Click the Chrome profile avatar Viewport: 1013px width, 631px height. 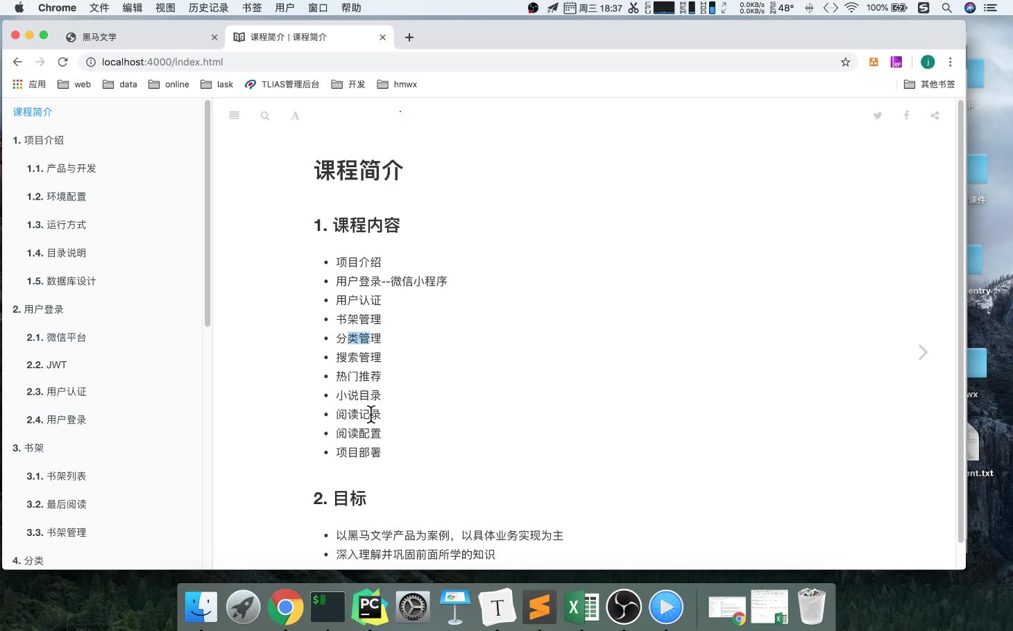928,62
